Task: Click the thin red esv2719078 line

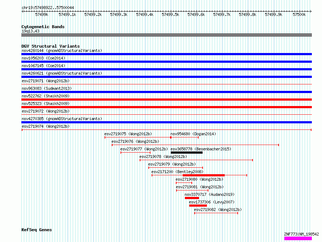Action: point(196,160)
